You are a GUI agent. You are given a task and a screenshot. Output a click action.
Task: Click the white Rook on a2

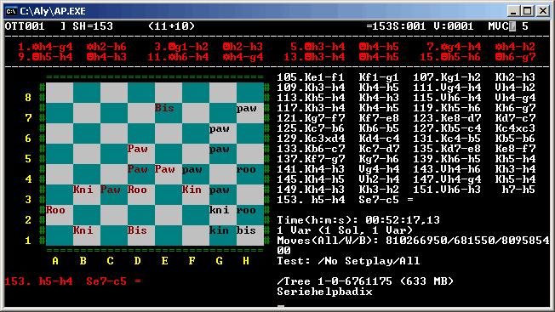[x=55, y=210]
